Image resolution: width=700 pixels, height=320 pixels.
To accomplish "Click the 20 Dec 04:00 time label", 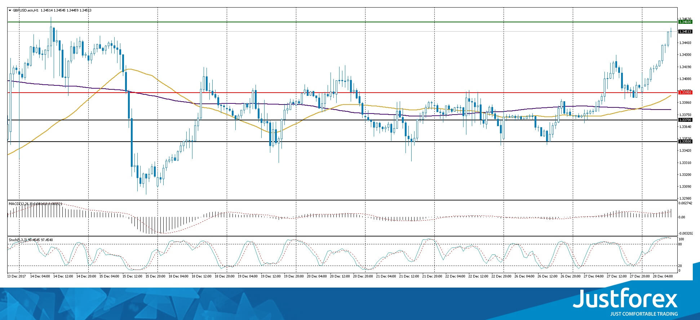I will 317,276.
